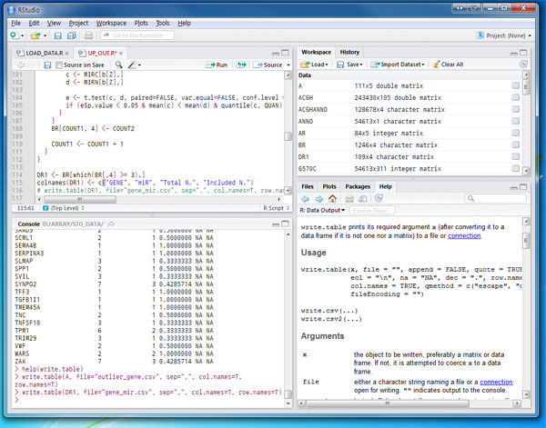The image size is (546, 428).
Task: Maximize the source editor pane
Action: pyautogui.click(x=285, y=53)
